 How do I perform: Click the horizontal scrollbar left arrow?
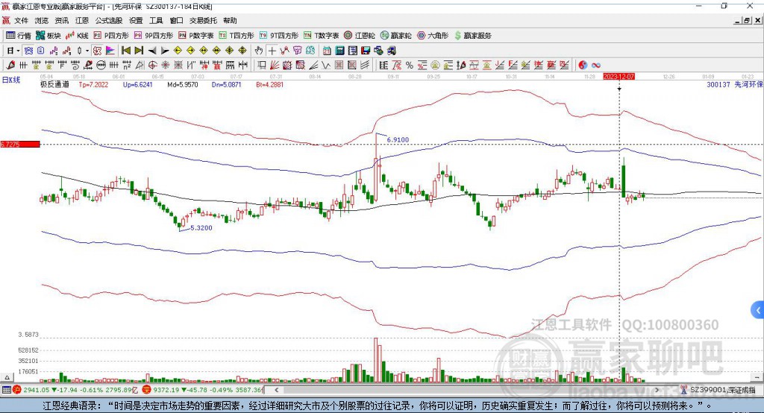(276, 390)
